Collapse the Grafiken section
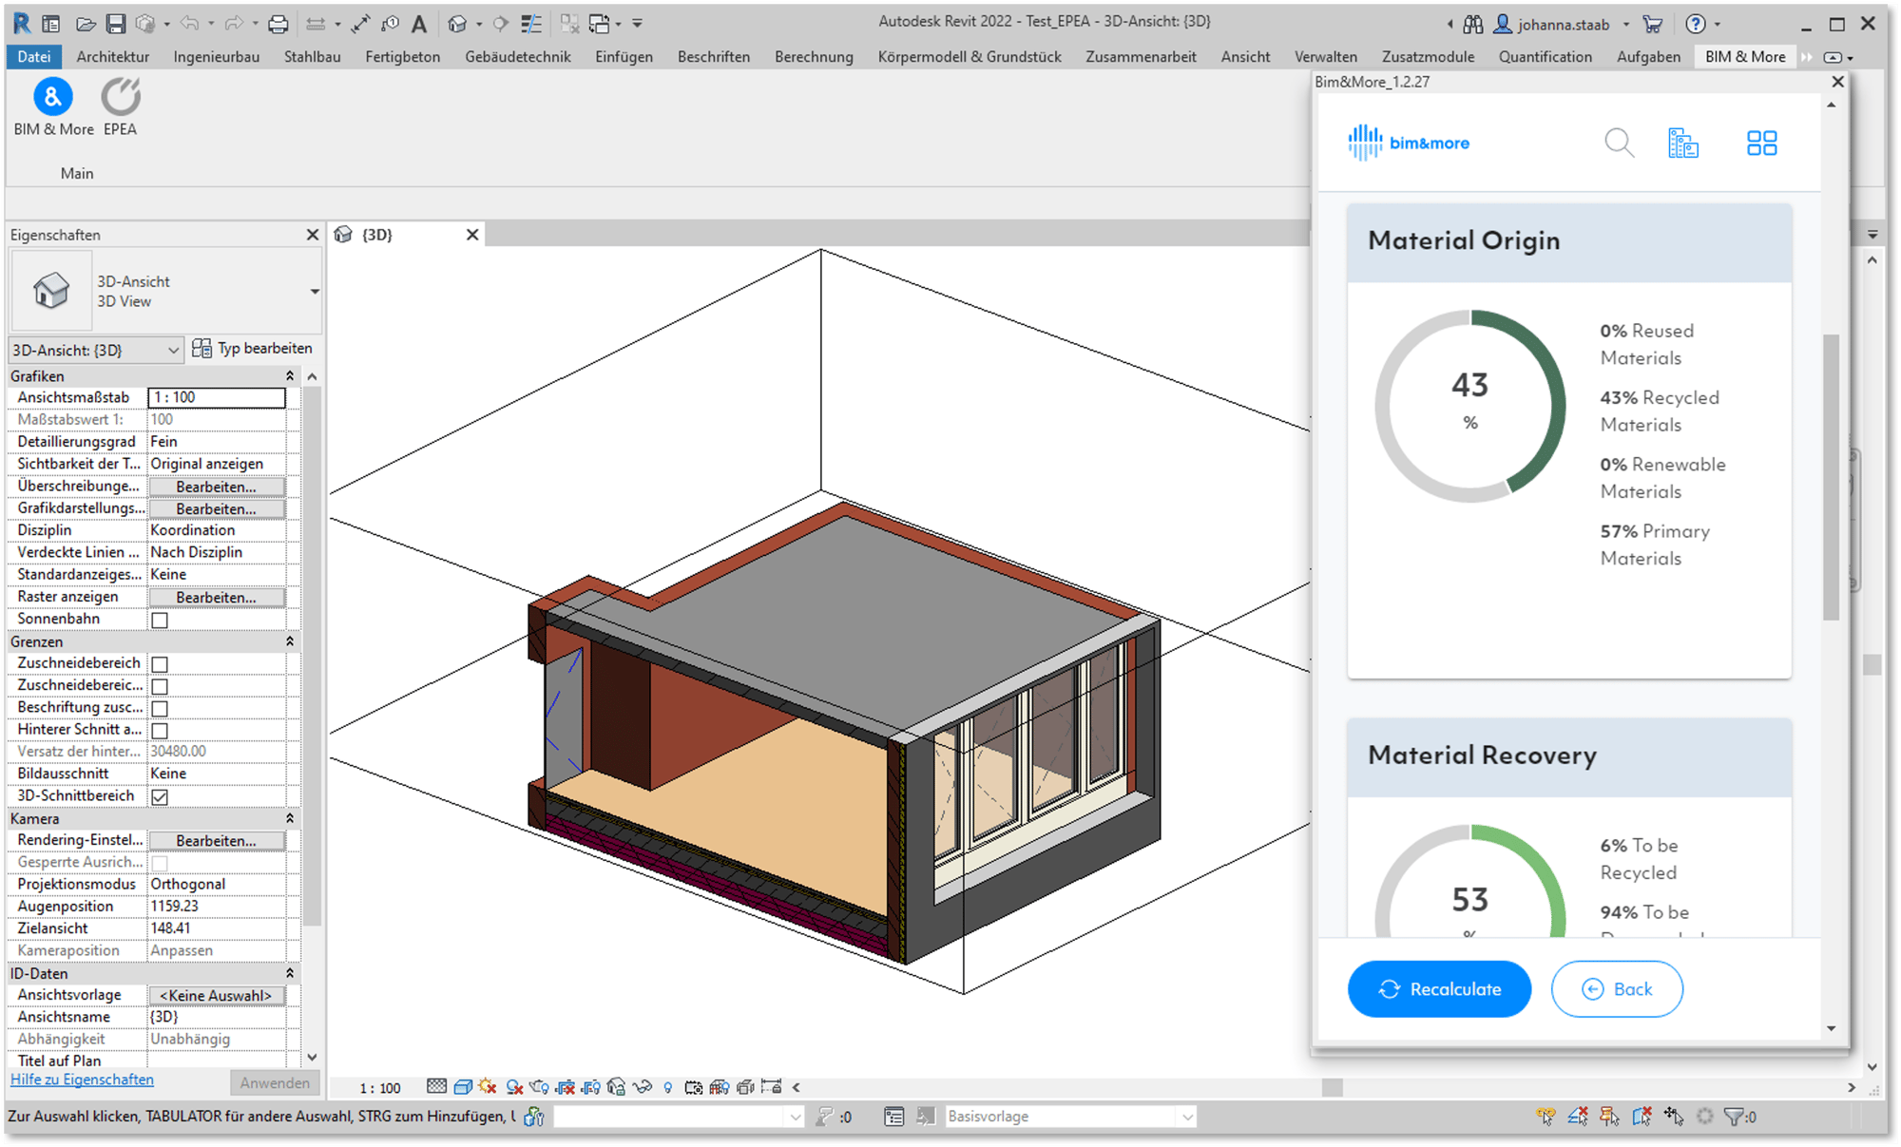Screen dimensions: 1901x1147 click(x=289, y=376)
